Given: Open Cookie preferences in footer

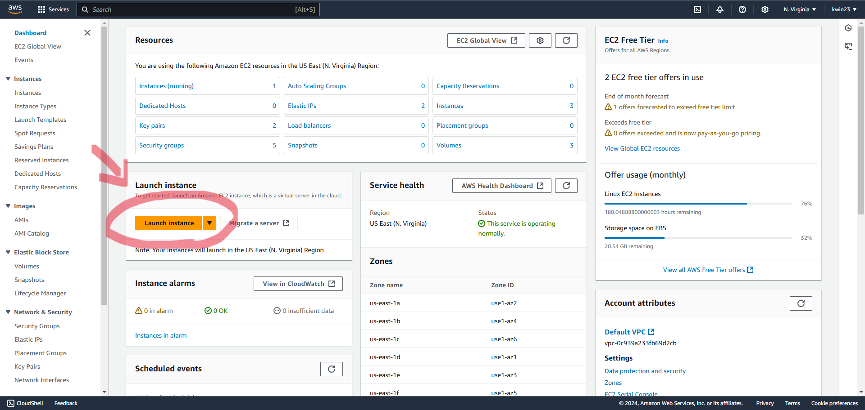Looking at the screenshot, I should [x=834, y=403].
